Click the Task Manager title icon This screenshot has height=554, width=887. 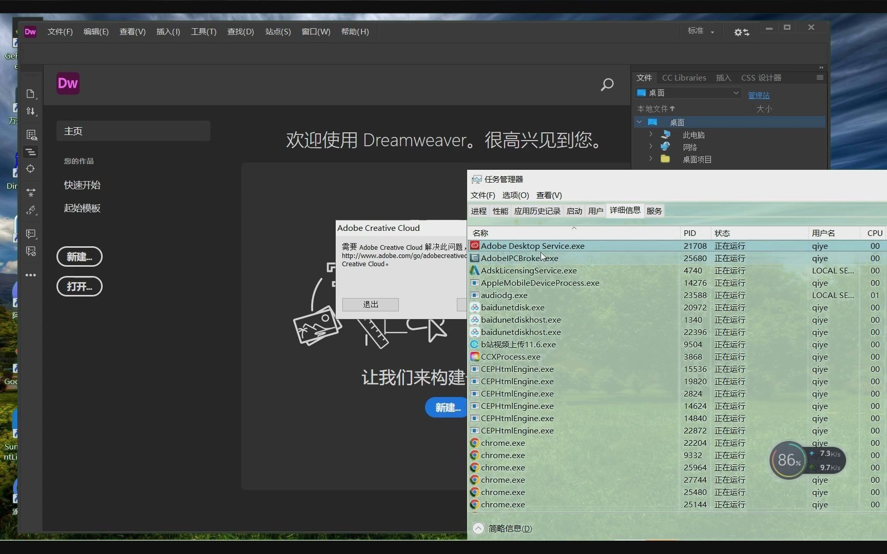(x=477, y=180)
